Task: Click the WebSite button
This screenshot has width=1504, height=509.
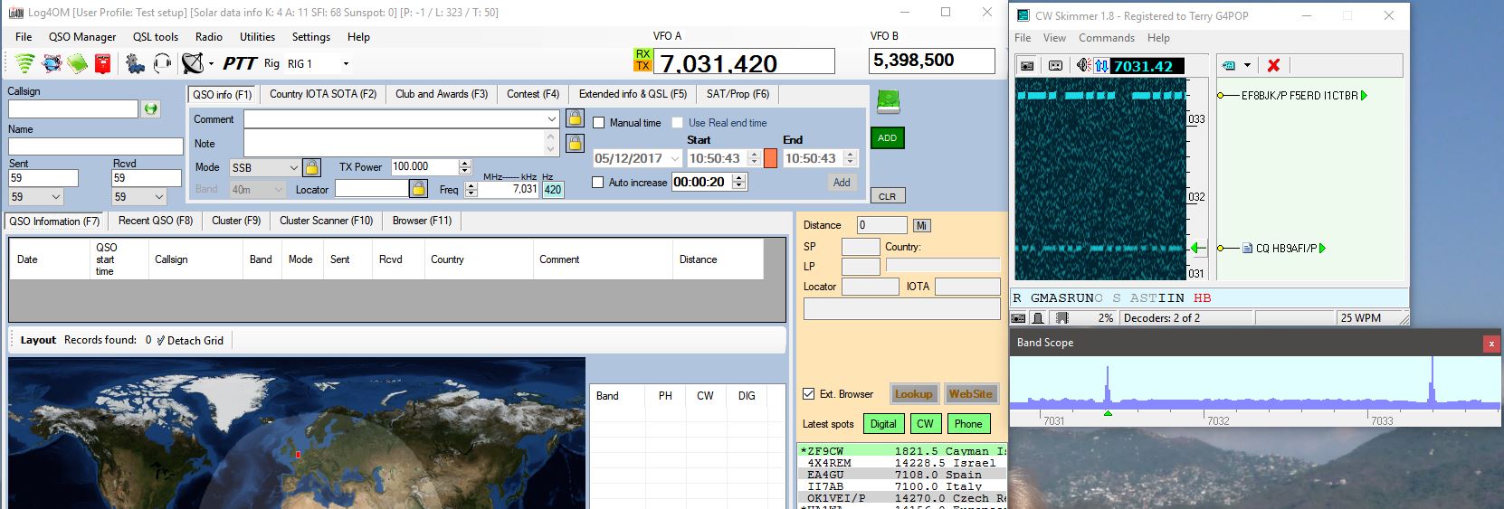Action: point(970,394)
